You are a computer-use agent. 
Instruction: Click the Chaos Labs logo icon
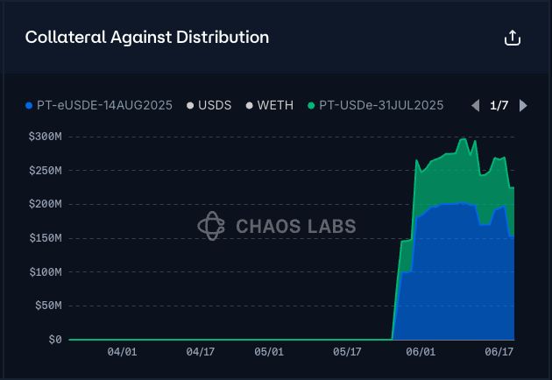pos(211,226)
